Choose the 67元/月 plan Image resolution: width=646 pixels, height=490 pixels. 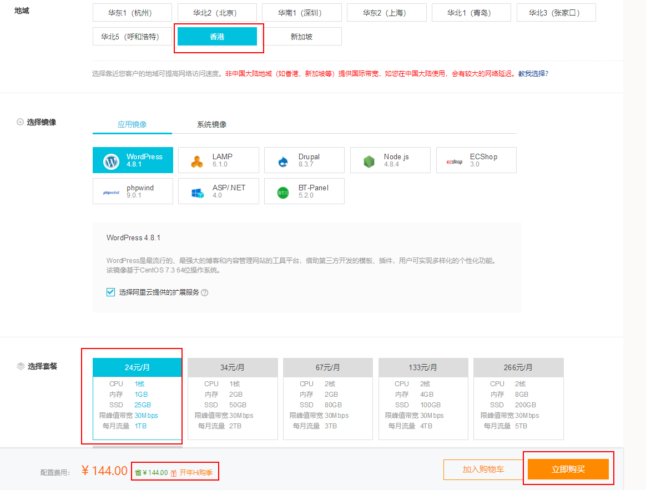click(x=328, y=398)
